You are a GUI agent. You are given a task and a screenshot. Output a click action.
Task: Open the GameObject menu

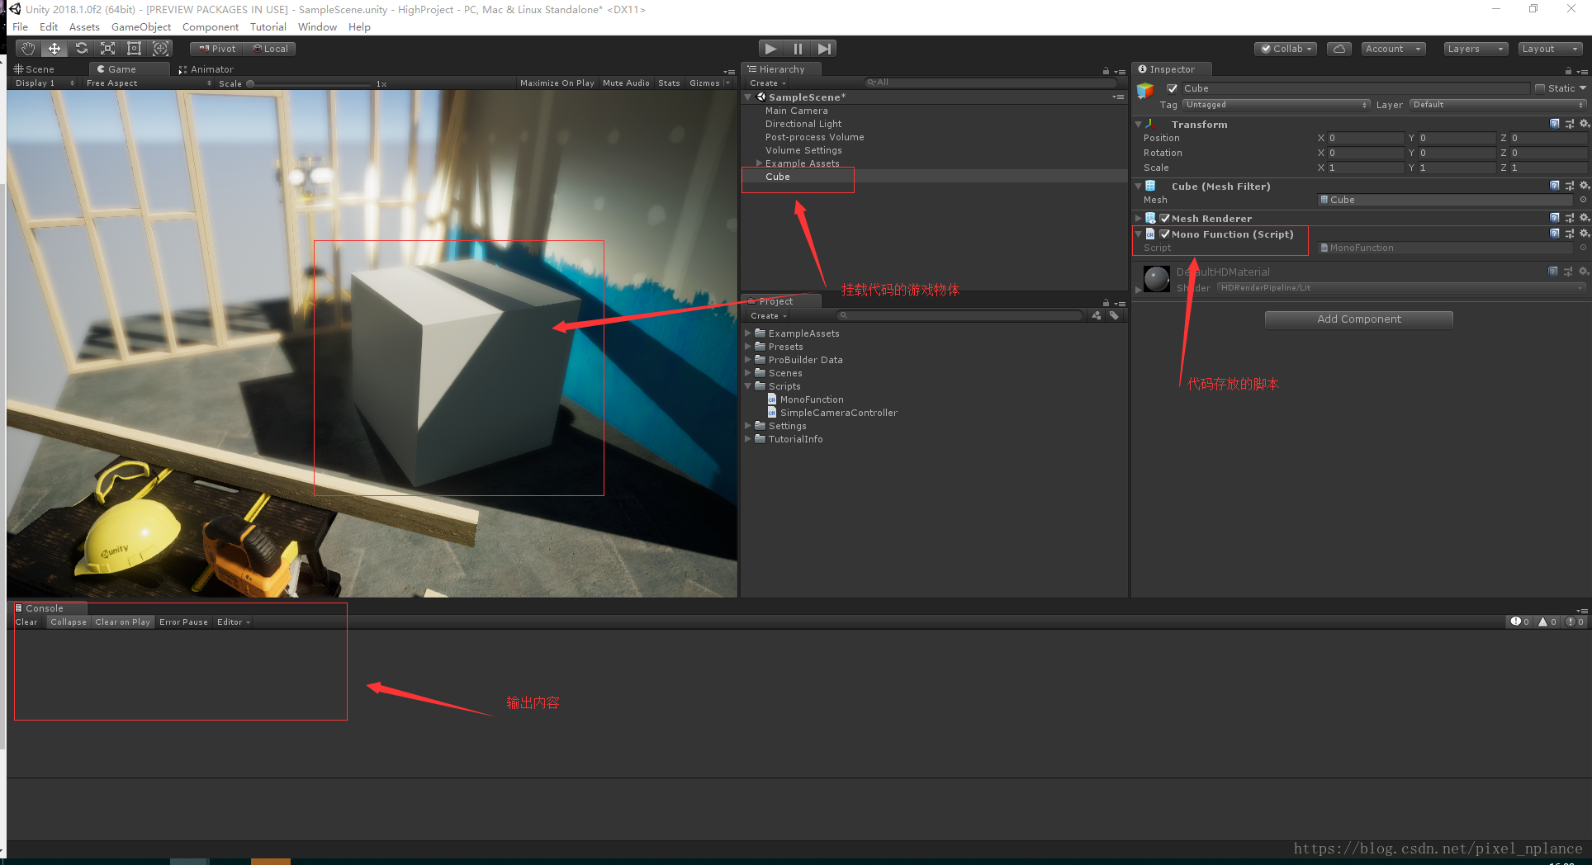pos(141,27)
